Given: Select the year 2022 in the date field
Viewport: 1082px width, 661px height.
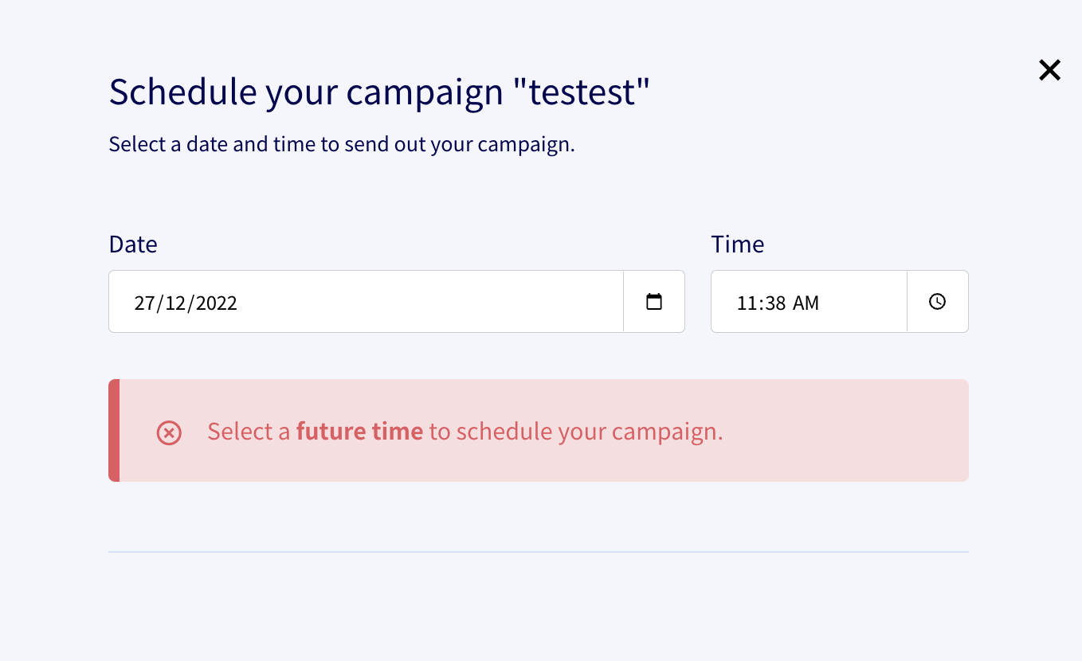Looking at the screenshot, I should tap(217, 303).
